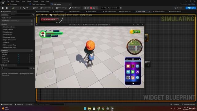Open the Show Location P... graph tab
Screen dimensions: 197x111
click(x=159, y=12)
